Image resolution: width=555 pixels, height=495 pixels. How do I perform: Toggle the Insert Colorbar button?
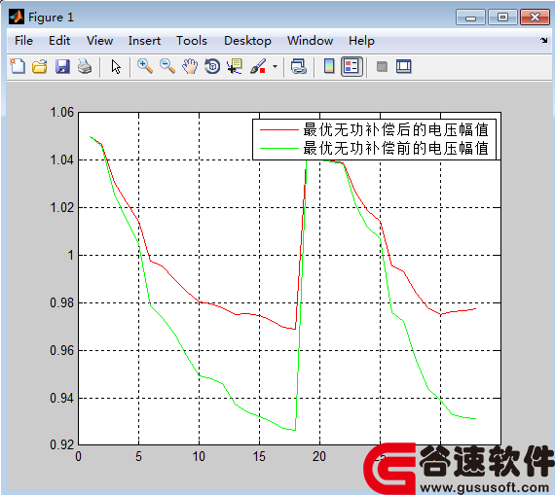click(x=329, y=66)
